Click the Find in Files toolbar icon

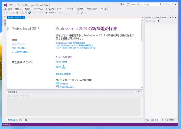(x=82, y=13)
